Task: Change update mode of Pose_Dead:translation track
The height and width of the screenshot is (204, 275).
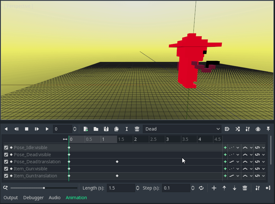Action: (x=234, y=162)
